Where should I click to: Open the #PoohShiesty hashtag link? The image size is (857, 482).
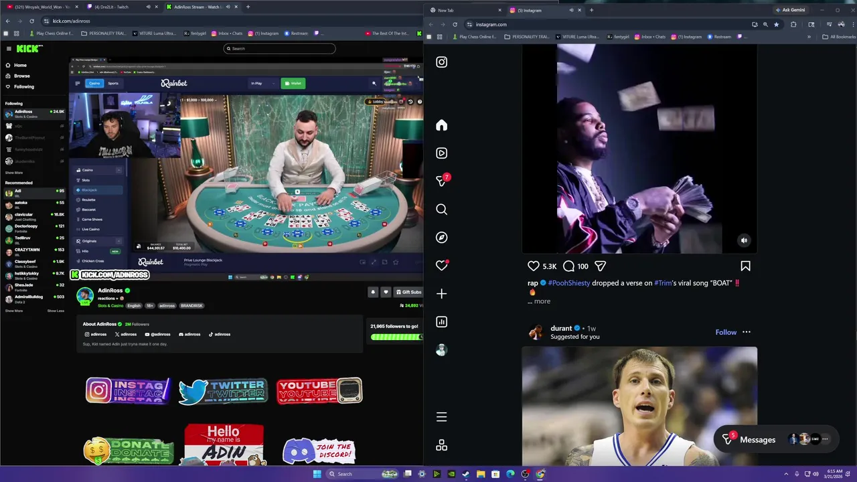tap(569, 283)
